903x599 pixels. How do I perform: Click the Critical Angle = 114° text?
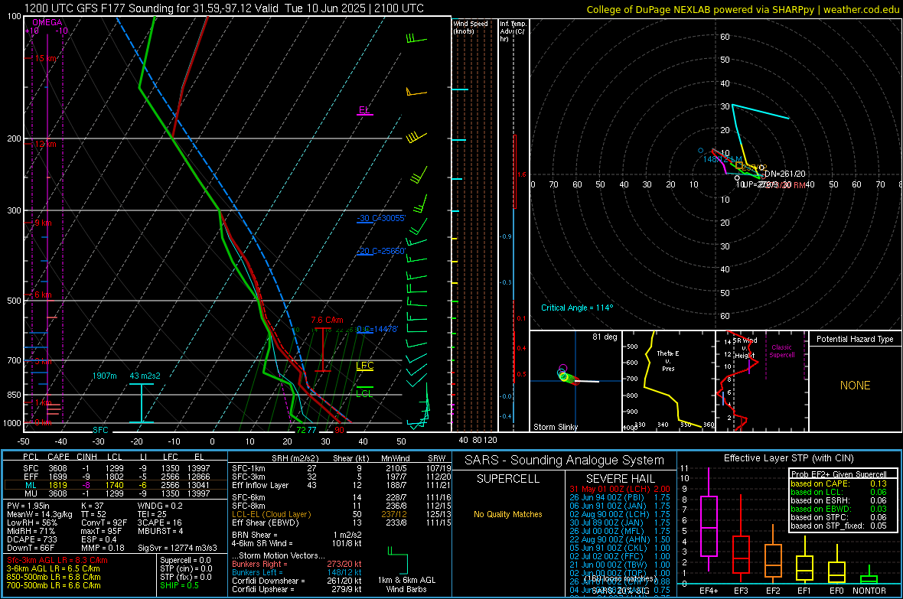click(577, 308)
